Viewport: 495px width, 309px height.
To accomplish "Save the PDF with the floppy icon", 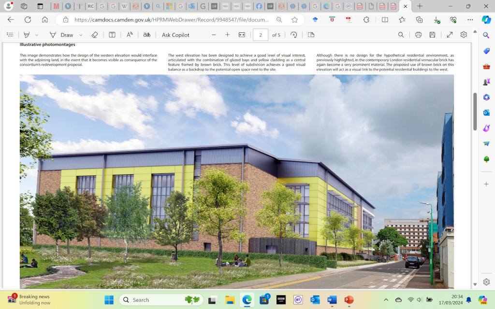I will coord(432,35).
